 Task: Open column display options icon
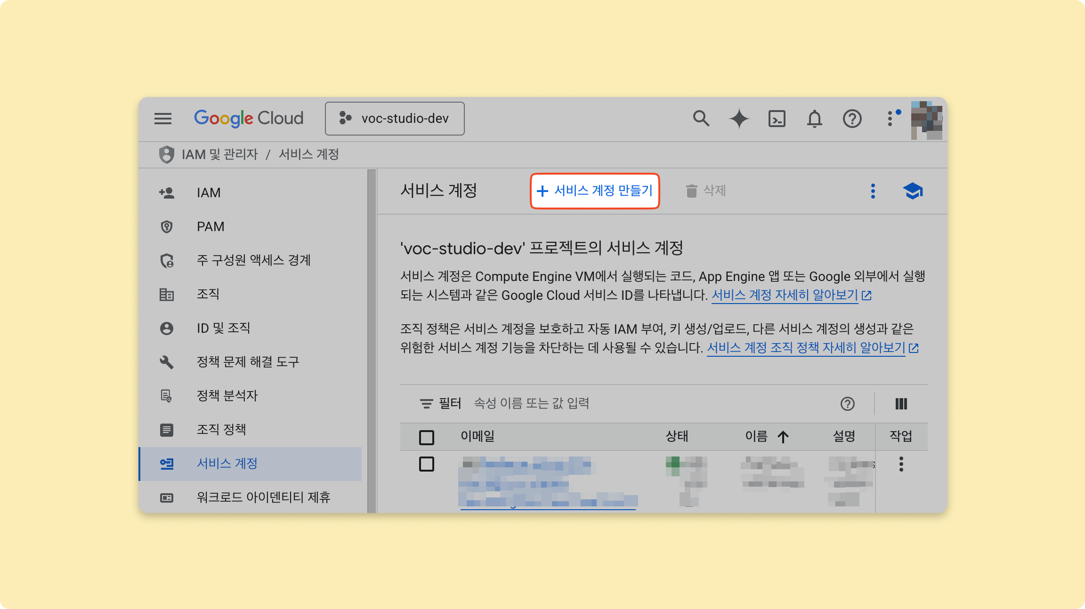[x=901, y=404]
